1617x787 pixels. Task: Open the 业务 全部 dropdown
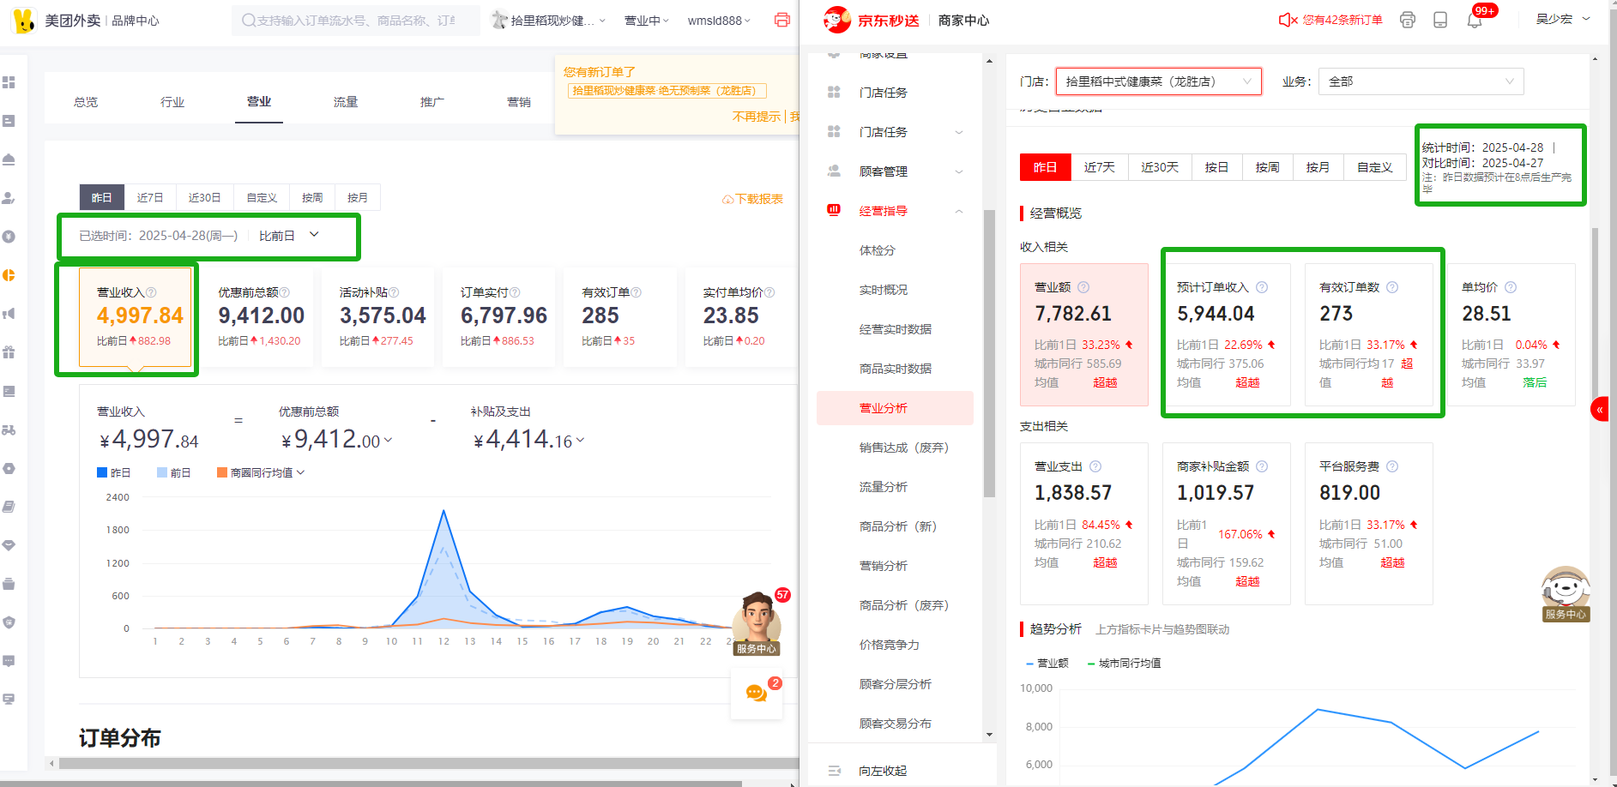pos(1421,81)
